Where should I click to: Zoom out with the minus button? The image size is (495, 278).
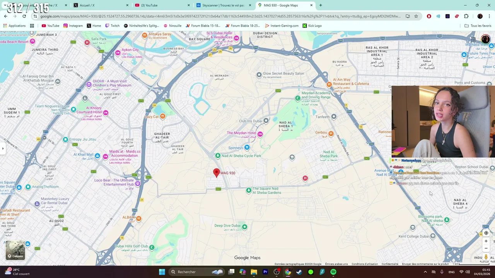[486, 248]
